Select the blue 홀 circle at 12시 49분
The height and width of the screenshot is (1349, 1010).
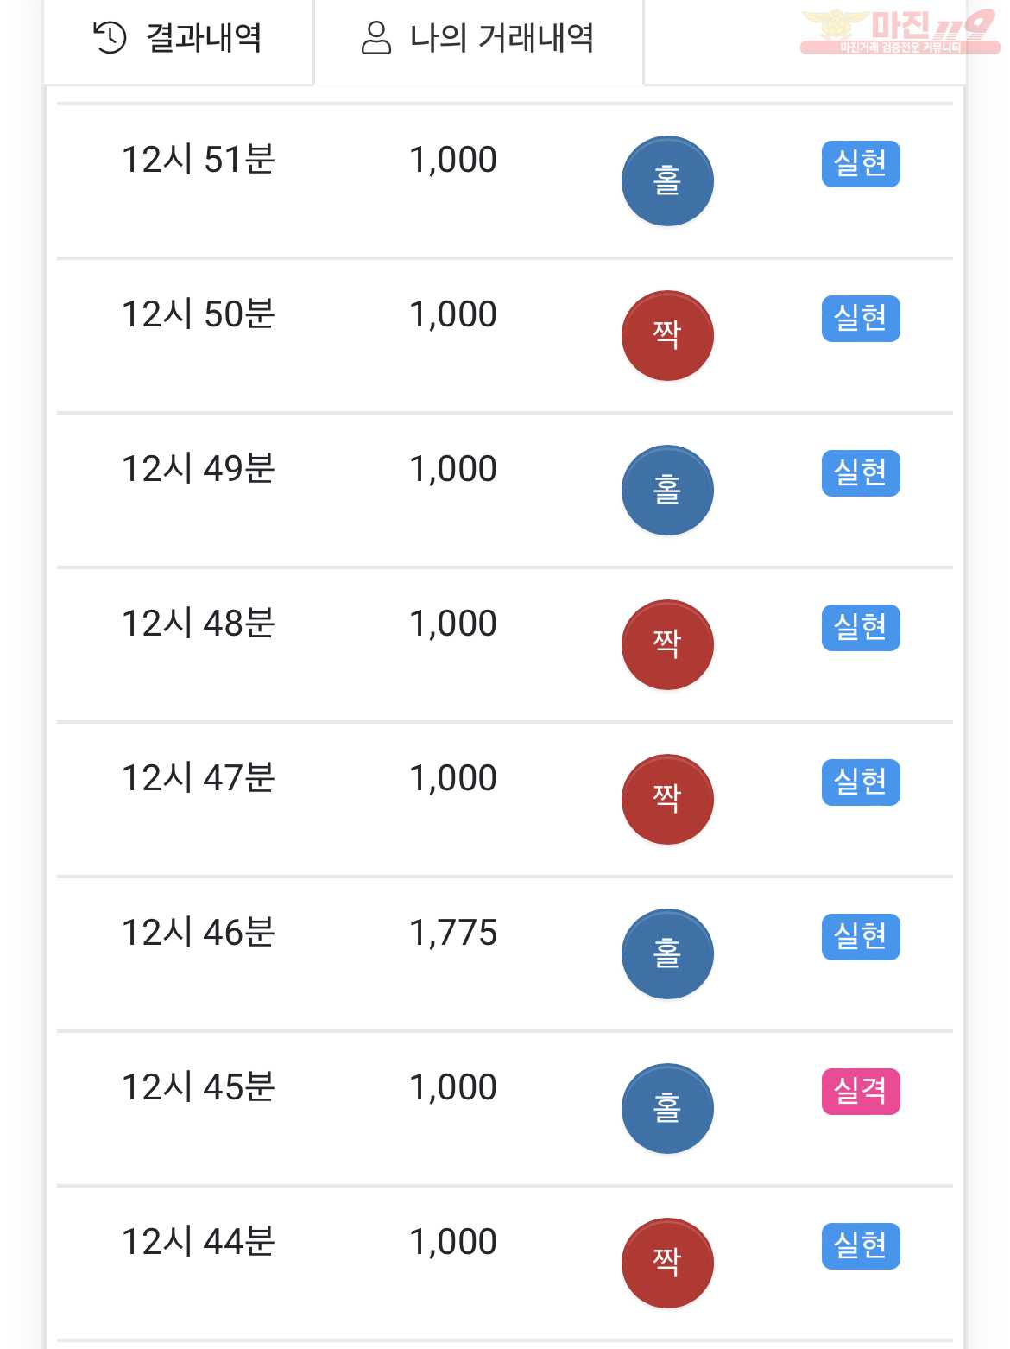pyautogui.click(x=667, y=491)
